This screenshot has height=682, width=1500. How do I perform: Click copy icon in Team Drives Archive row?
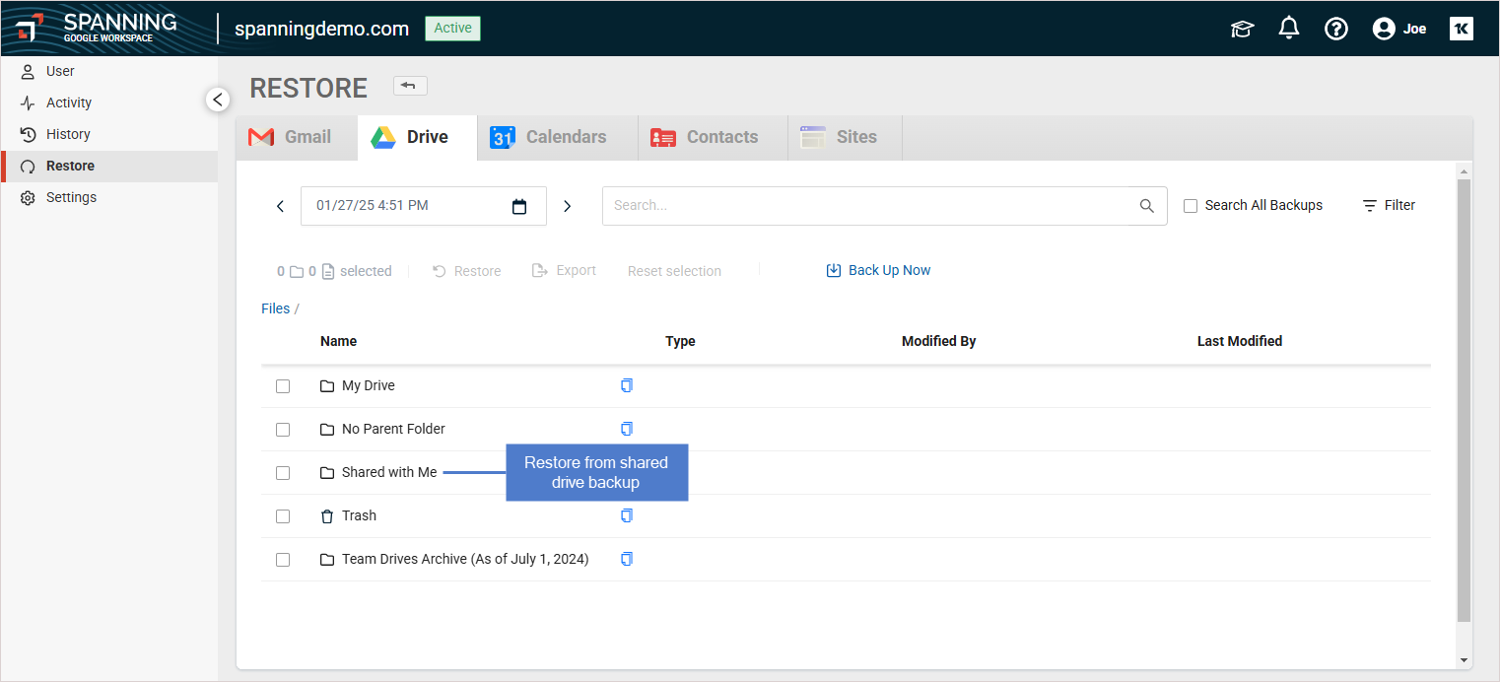(627, 559)
